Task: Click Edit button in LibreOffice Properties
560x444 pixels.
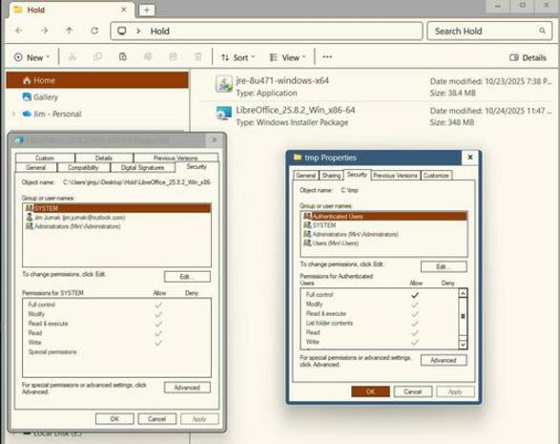Action: coord(187,276)
